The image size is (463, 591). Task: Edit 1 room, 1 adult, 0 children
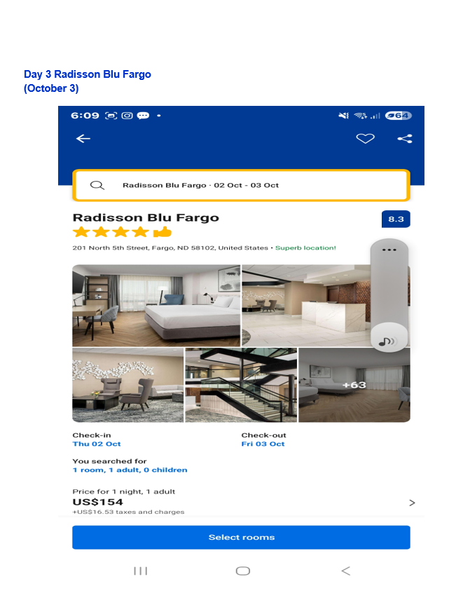130,470
